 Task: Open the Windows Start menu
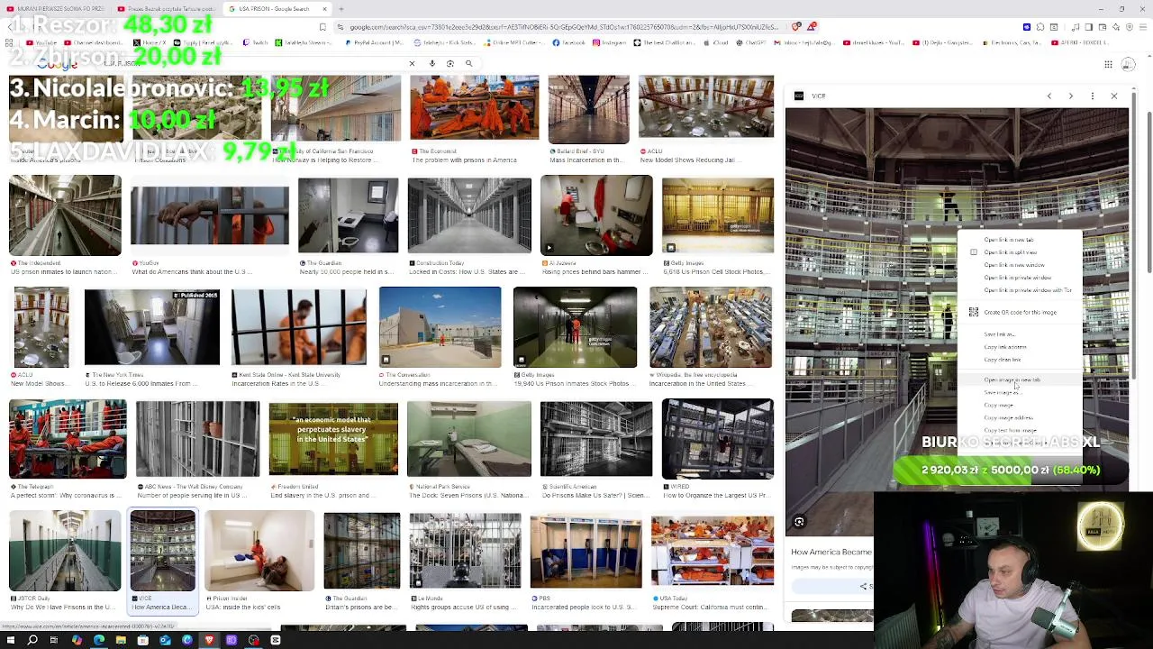point(11,640)
